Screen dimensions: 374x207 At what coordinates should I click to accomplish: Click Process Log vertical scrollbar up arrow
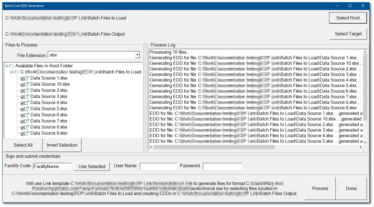tap(365, 52)
